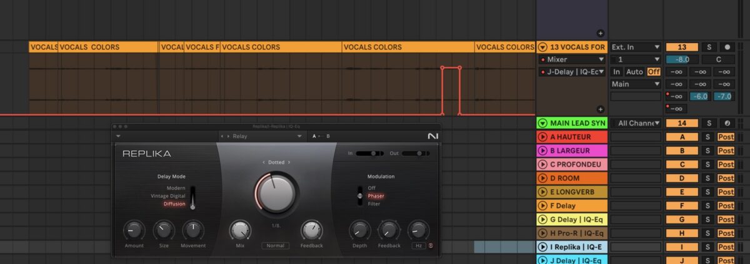750x264 pixels.
Task: Solo the MAIN LEAD SYN track
Action: [709, 123]
